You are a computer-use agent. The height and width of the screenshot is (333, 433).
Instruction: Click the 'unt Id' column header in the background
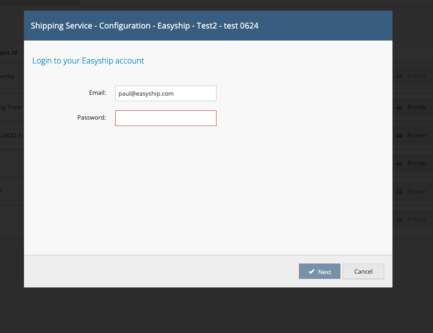coord(9,52)
